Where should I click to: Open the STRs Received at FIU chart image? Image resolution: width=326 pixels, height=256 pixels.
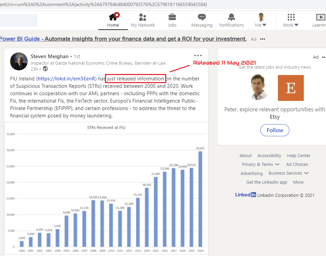106,188
